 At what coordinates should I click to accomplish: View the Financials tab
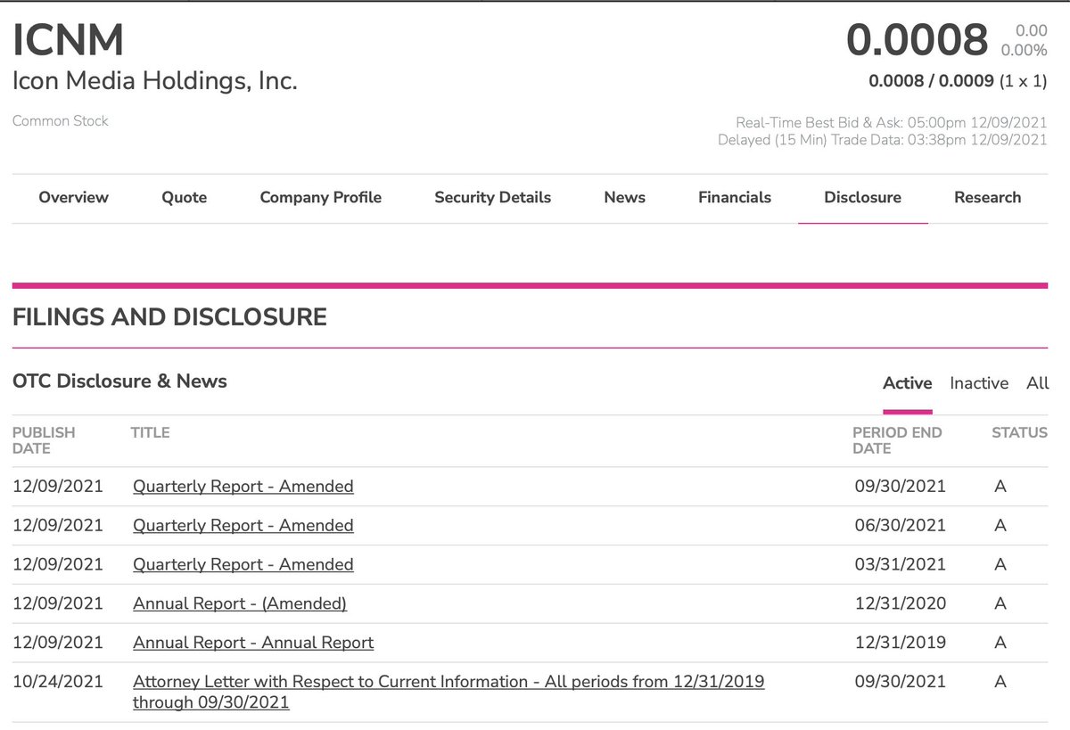point(735,198)
